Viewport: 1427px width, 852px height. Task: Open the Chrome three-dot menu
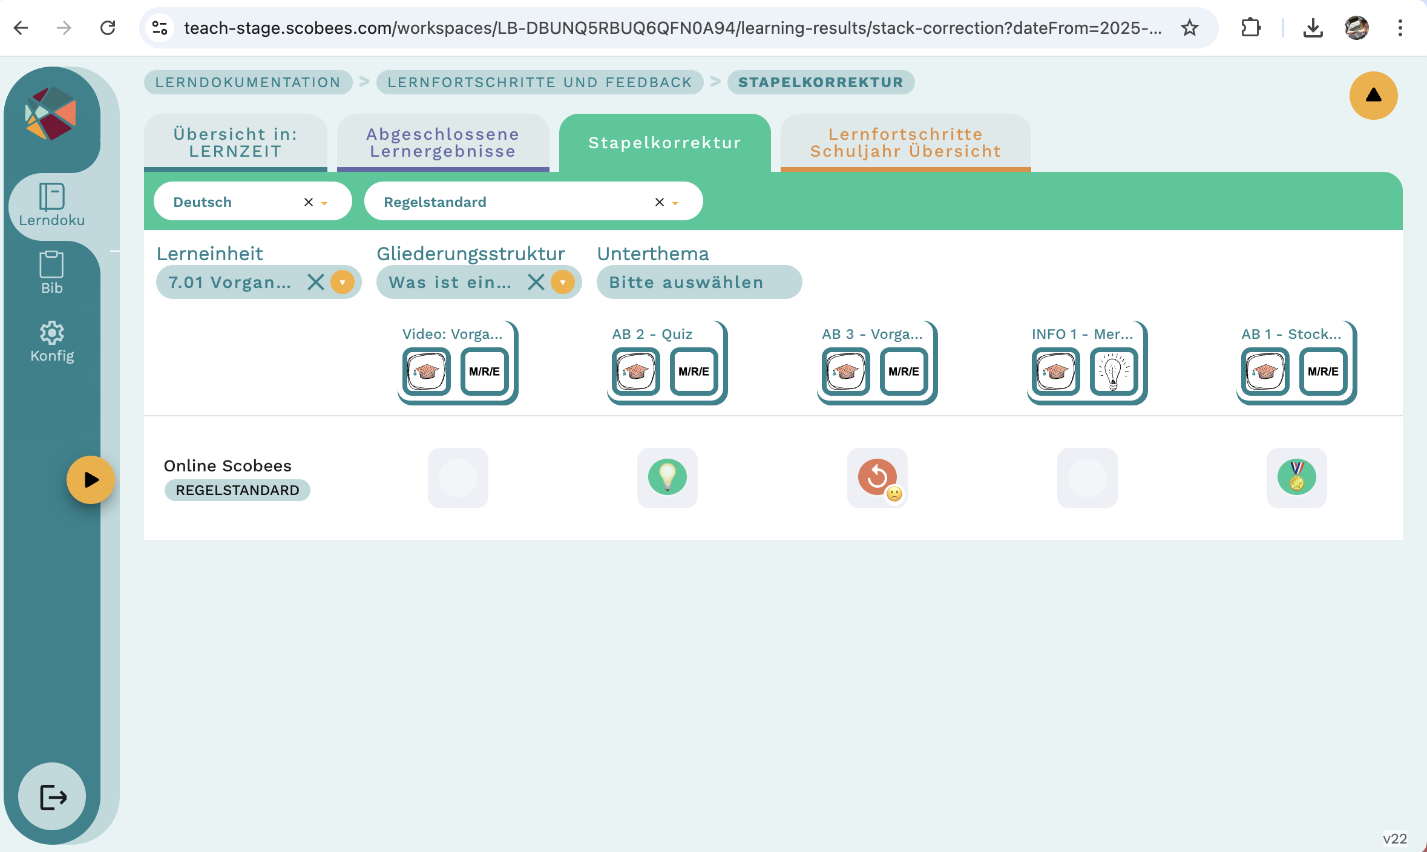(1400, 28)
